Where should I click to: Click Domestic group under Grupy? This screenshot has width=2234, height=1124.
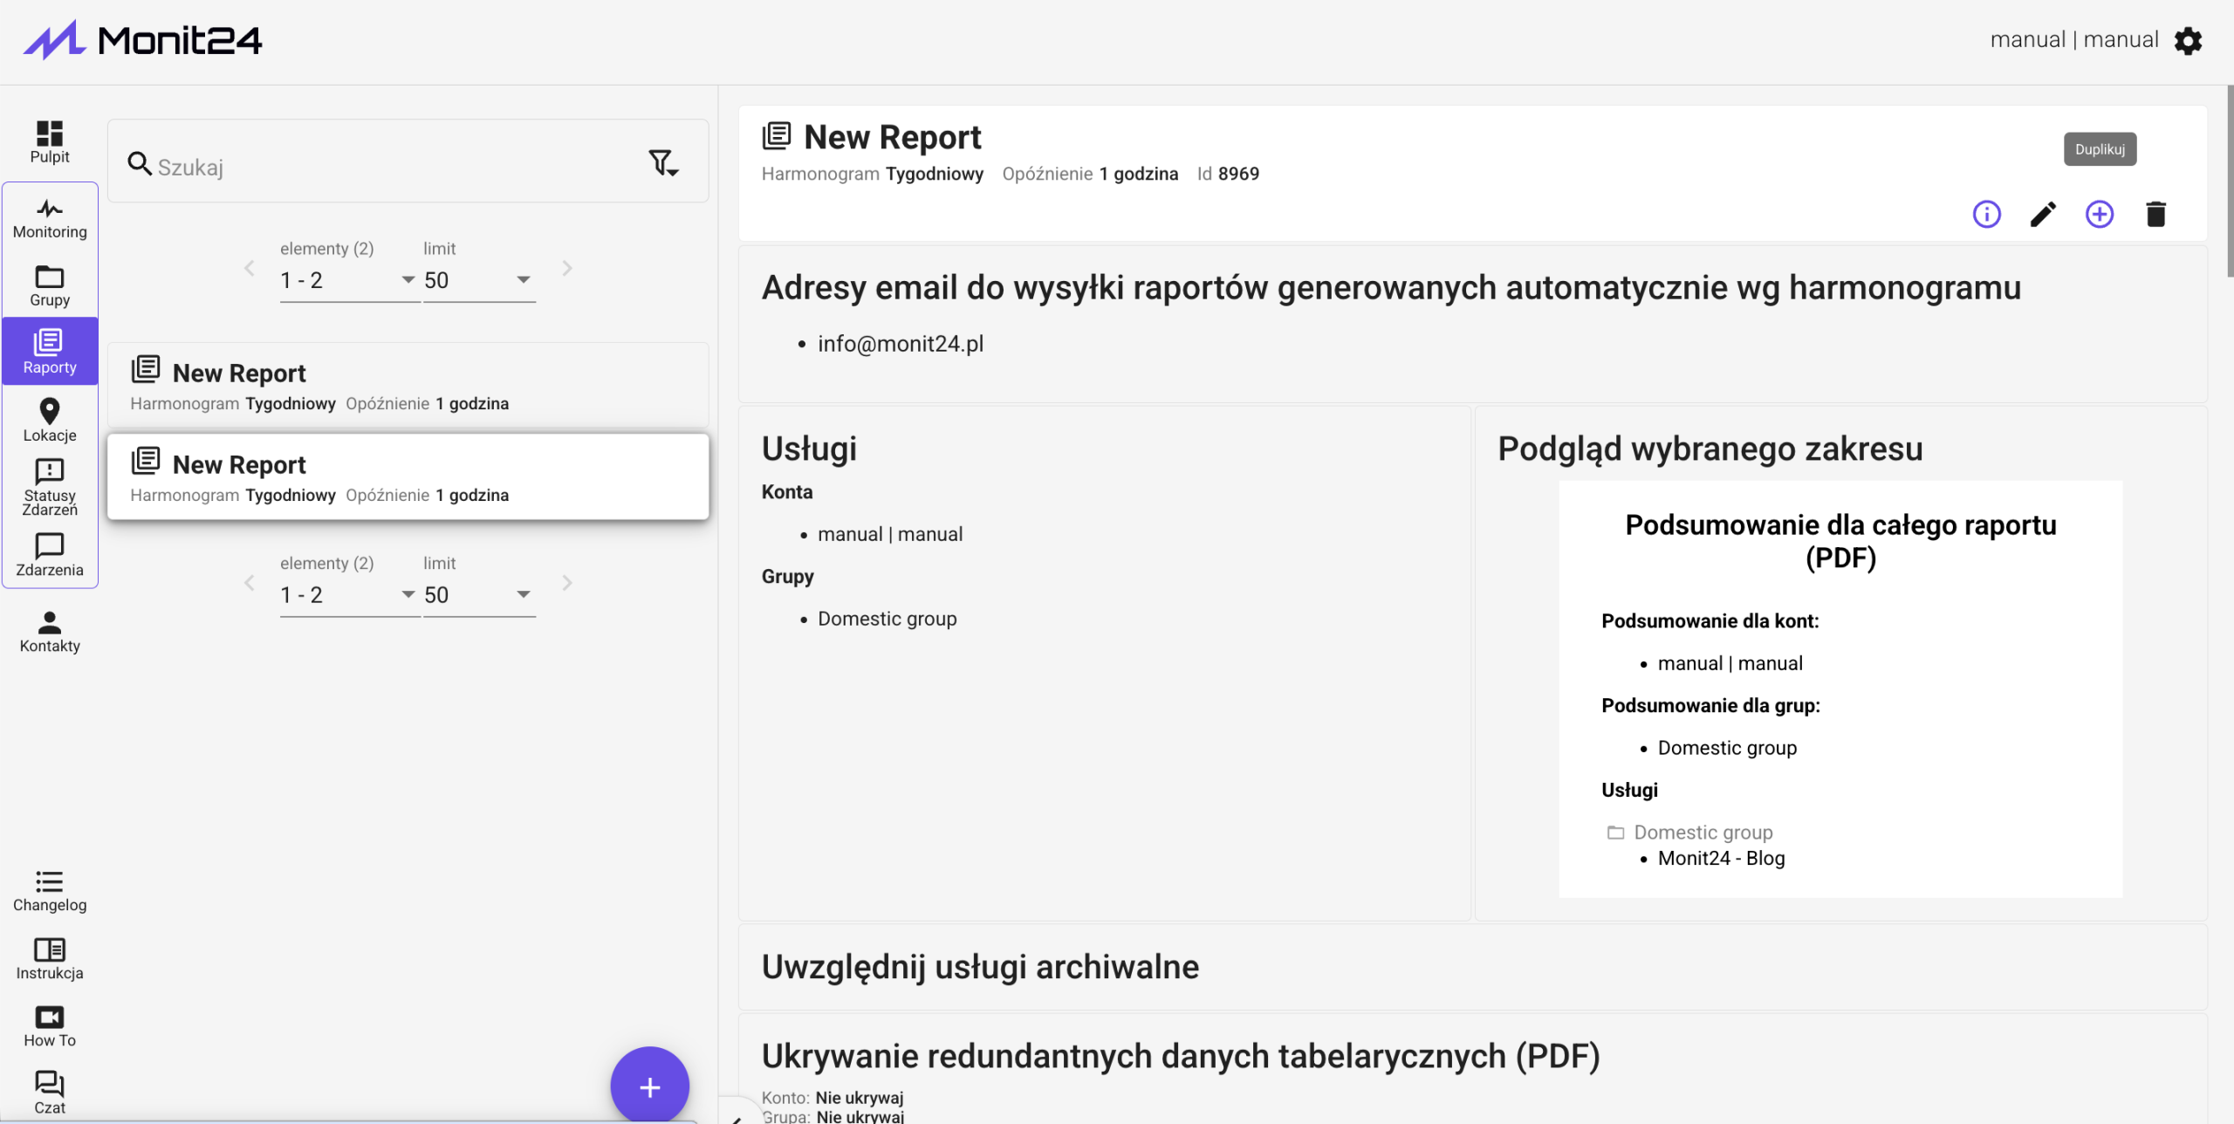(887, 619)
